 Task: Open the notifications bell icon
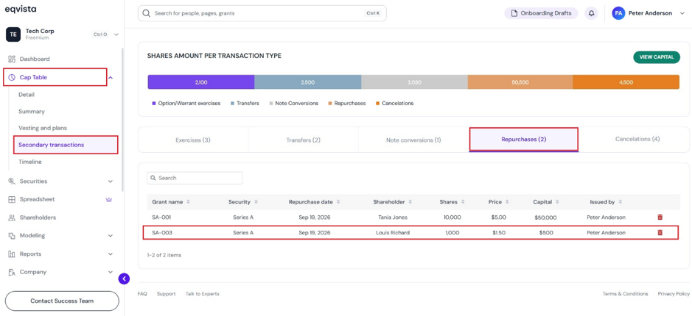pos(591,13)
